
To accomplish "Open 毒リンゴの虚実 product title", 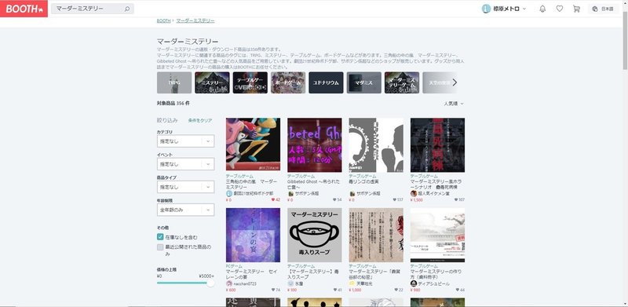I will pos(363,181).
